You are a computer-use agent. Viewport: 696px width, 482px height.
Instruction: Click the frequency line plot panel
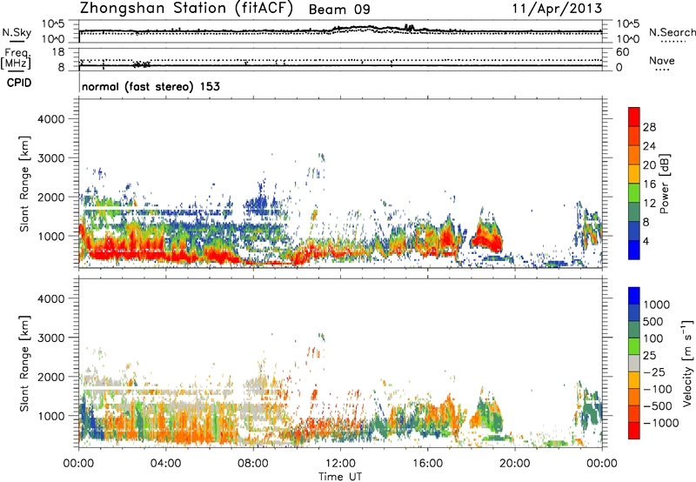coord(340,59)
